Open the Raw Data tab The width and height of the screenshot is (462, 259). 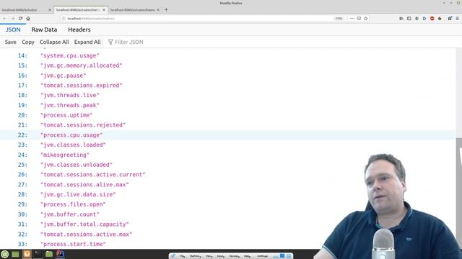[x=44, y=29]
